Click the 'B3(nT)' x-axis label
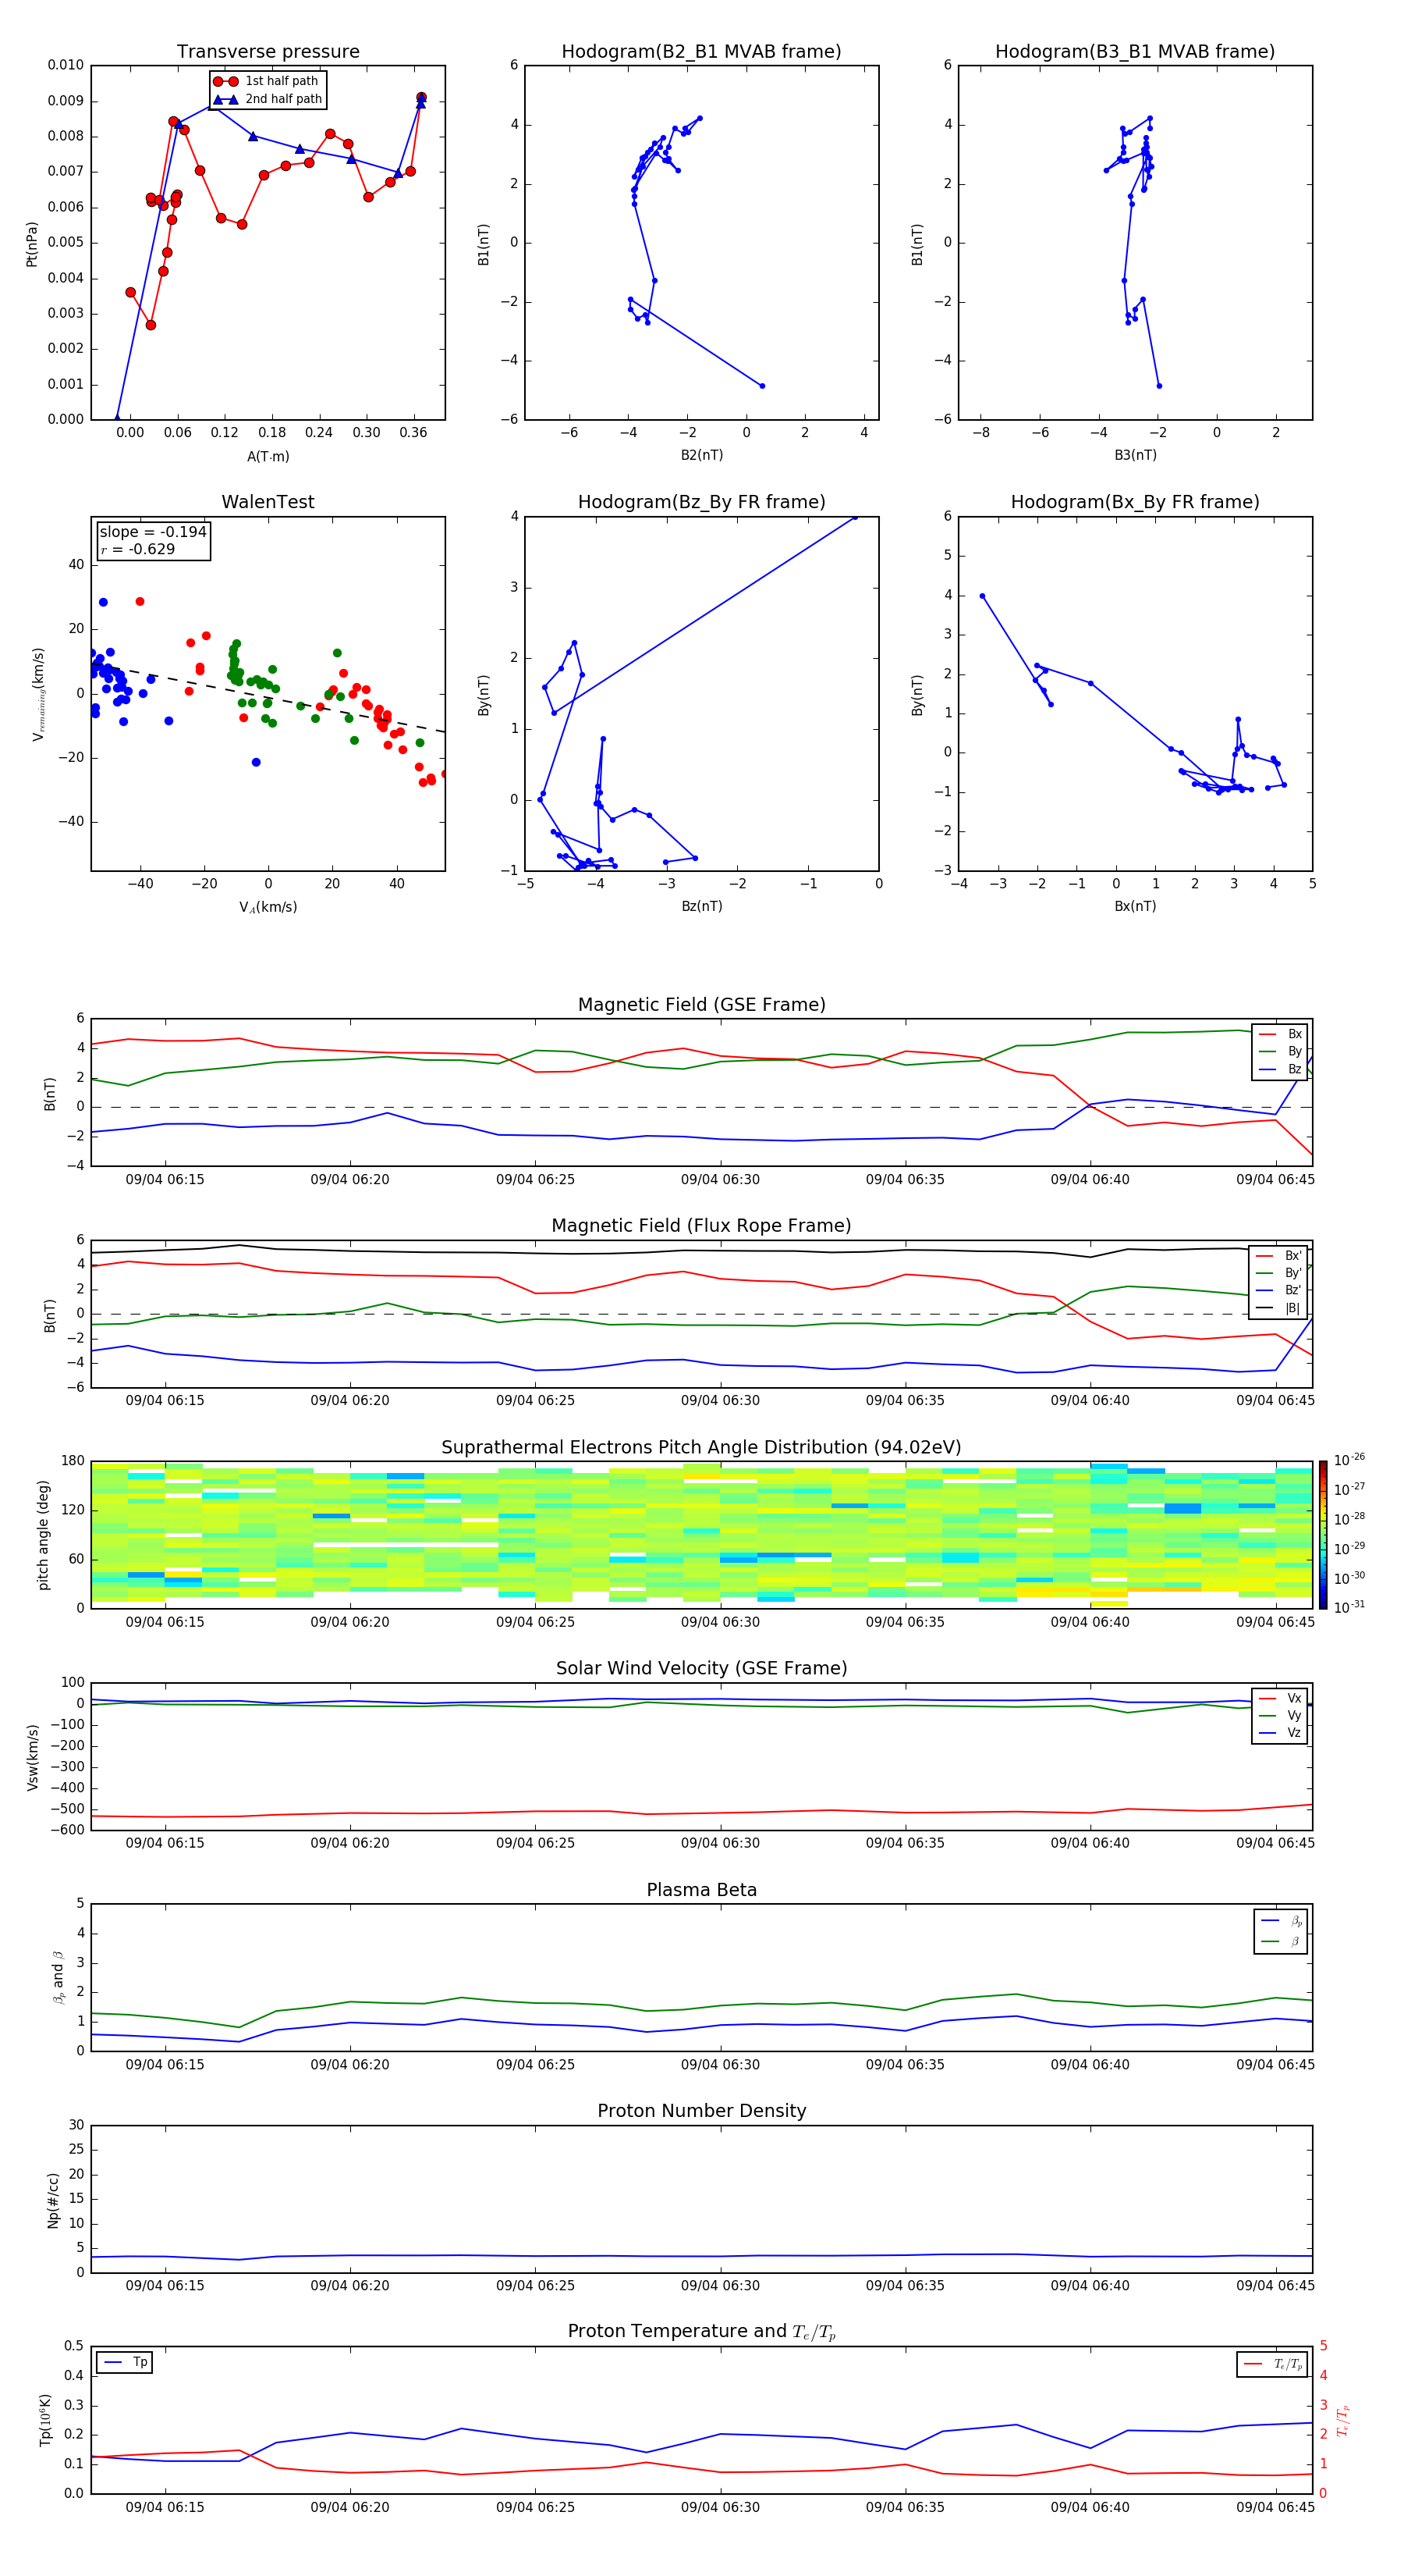Screen dimensions: 1404x2576 pos(1135,455)
